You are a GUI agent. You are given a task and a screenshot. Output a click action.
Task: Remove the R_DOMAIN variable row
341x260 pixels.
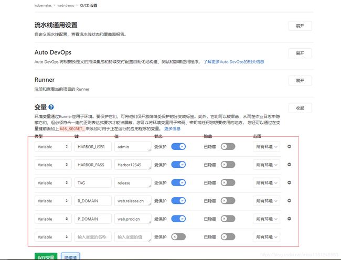pyautogui.click(x=289, y=201)
